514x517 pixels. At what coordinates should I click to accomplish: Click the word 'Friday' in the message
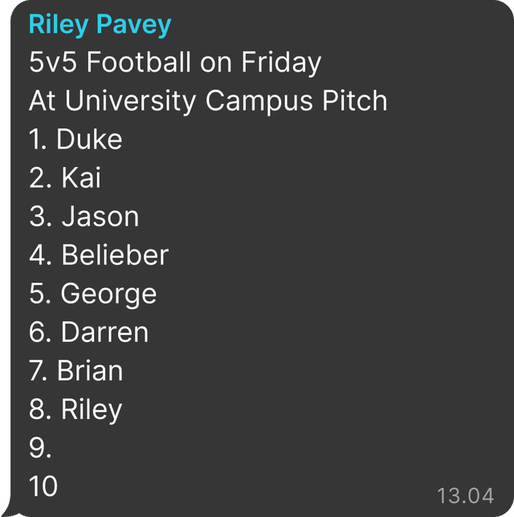tap(281, 63)
